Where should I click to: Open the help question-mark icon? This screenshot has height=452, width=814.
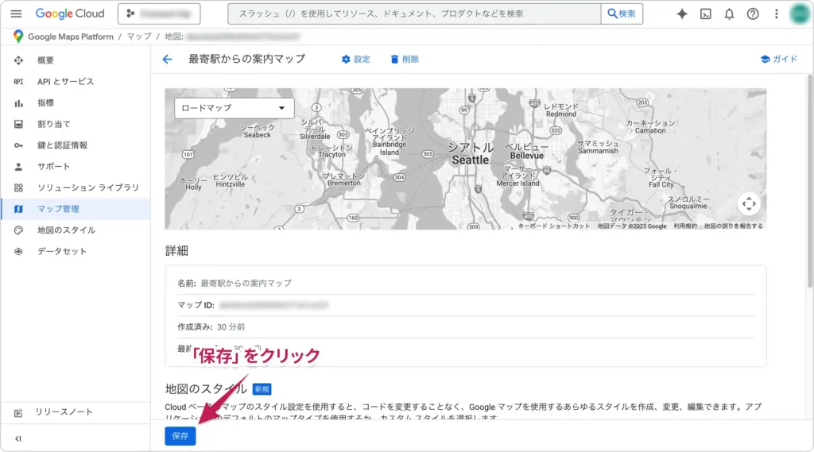[x=752, y=14]
